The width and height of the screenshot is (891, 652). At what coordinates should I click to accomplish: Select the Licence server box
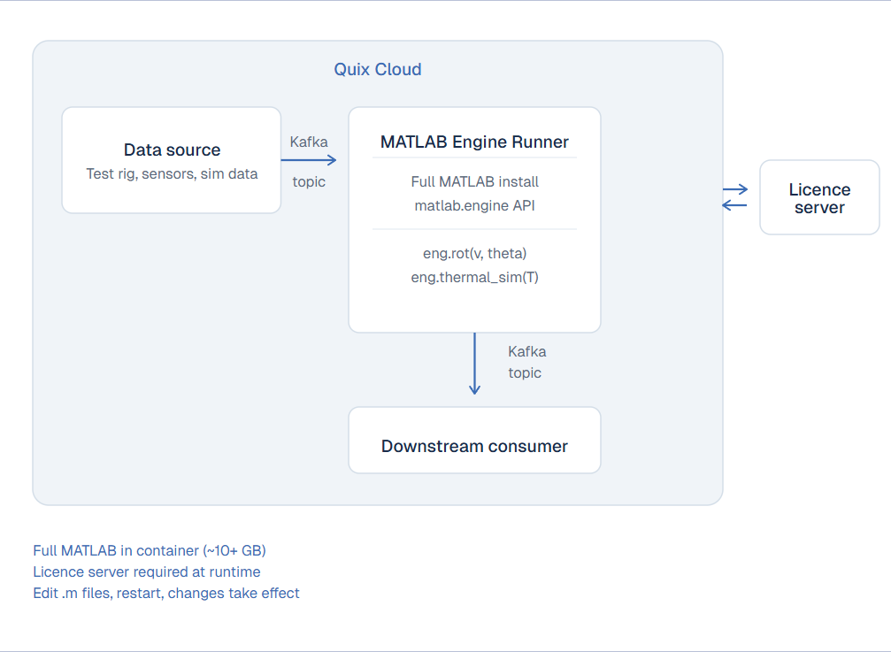[819, 197]
